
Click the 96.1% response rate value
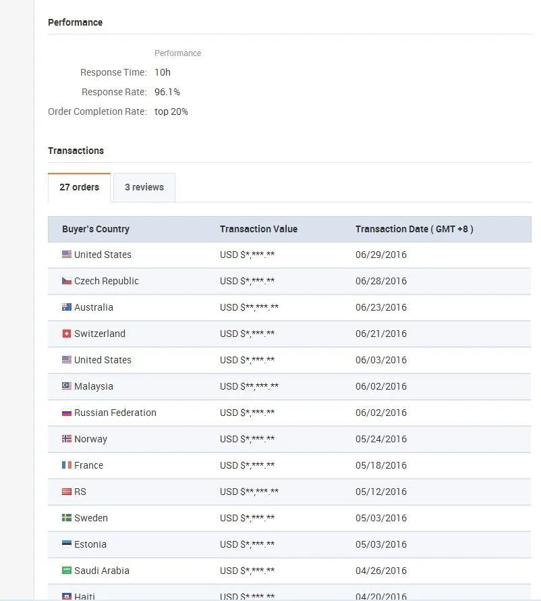[x=167, y=92]
